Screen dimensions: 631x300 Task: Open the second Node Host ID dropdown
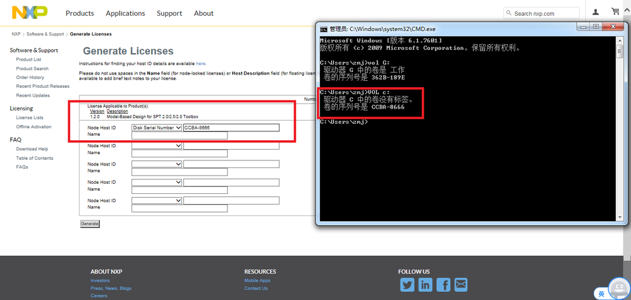(x=157, y=145)
